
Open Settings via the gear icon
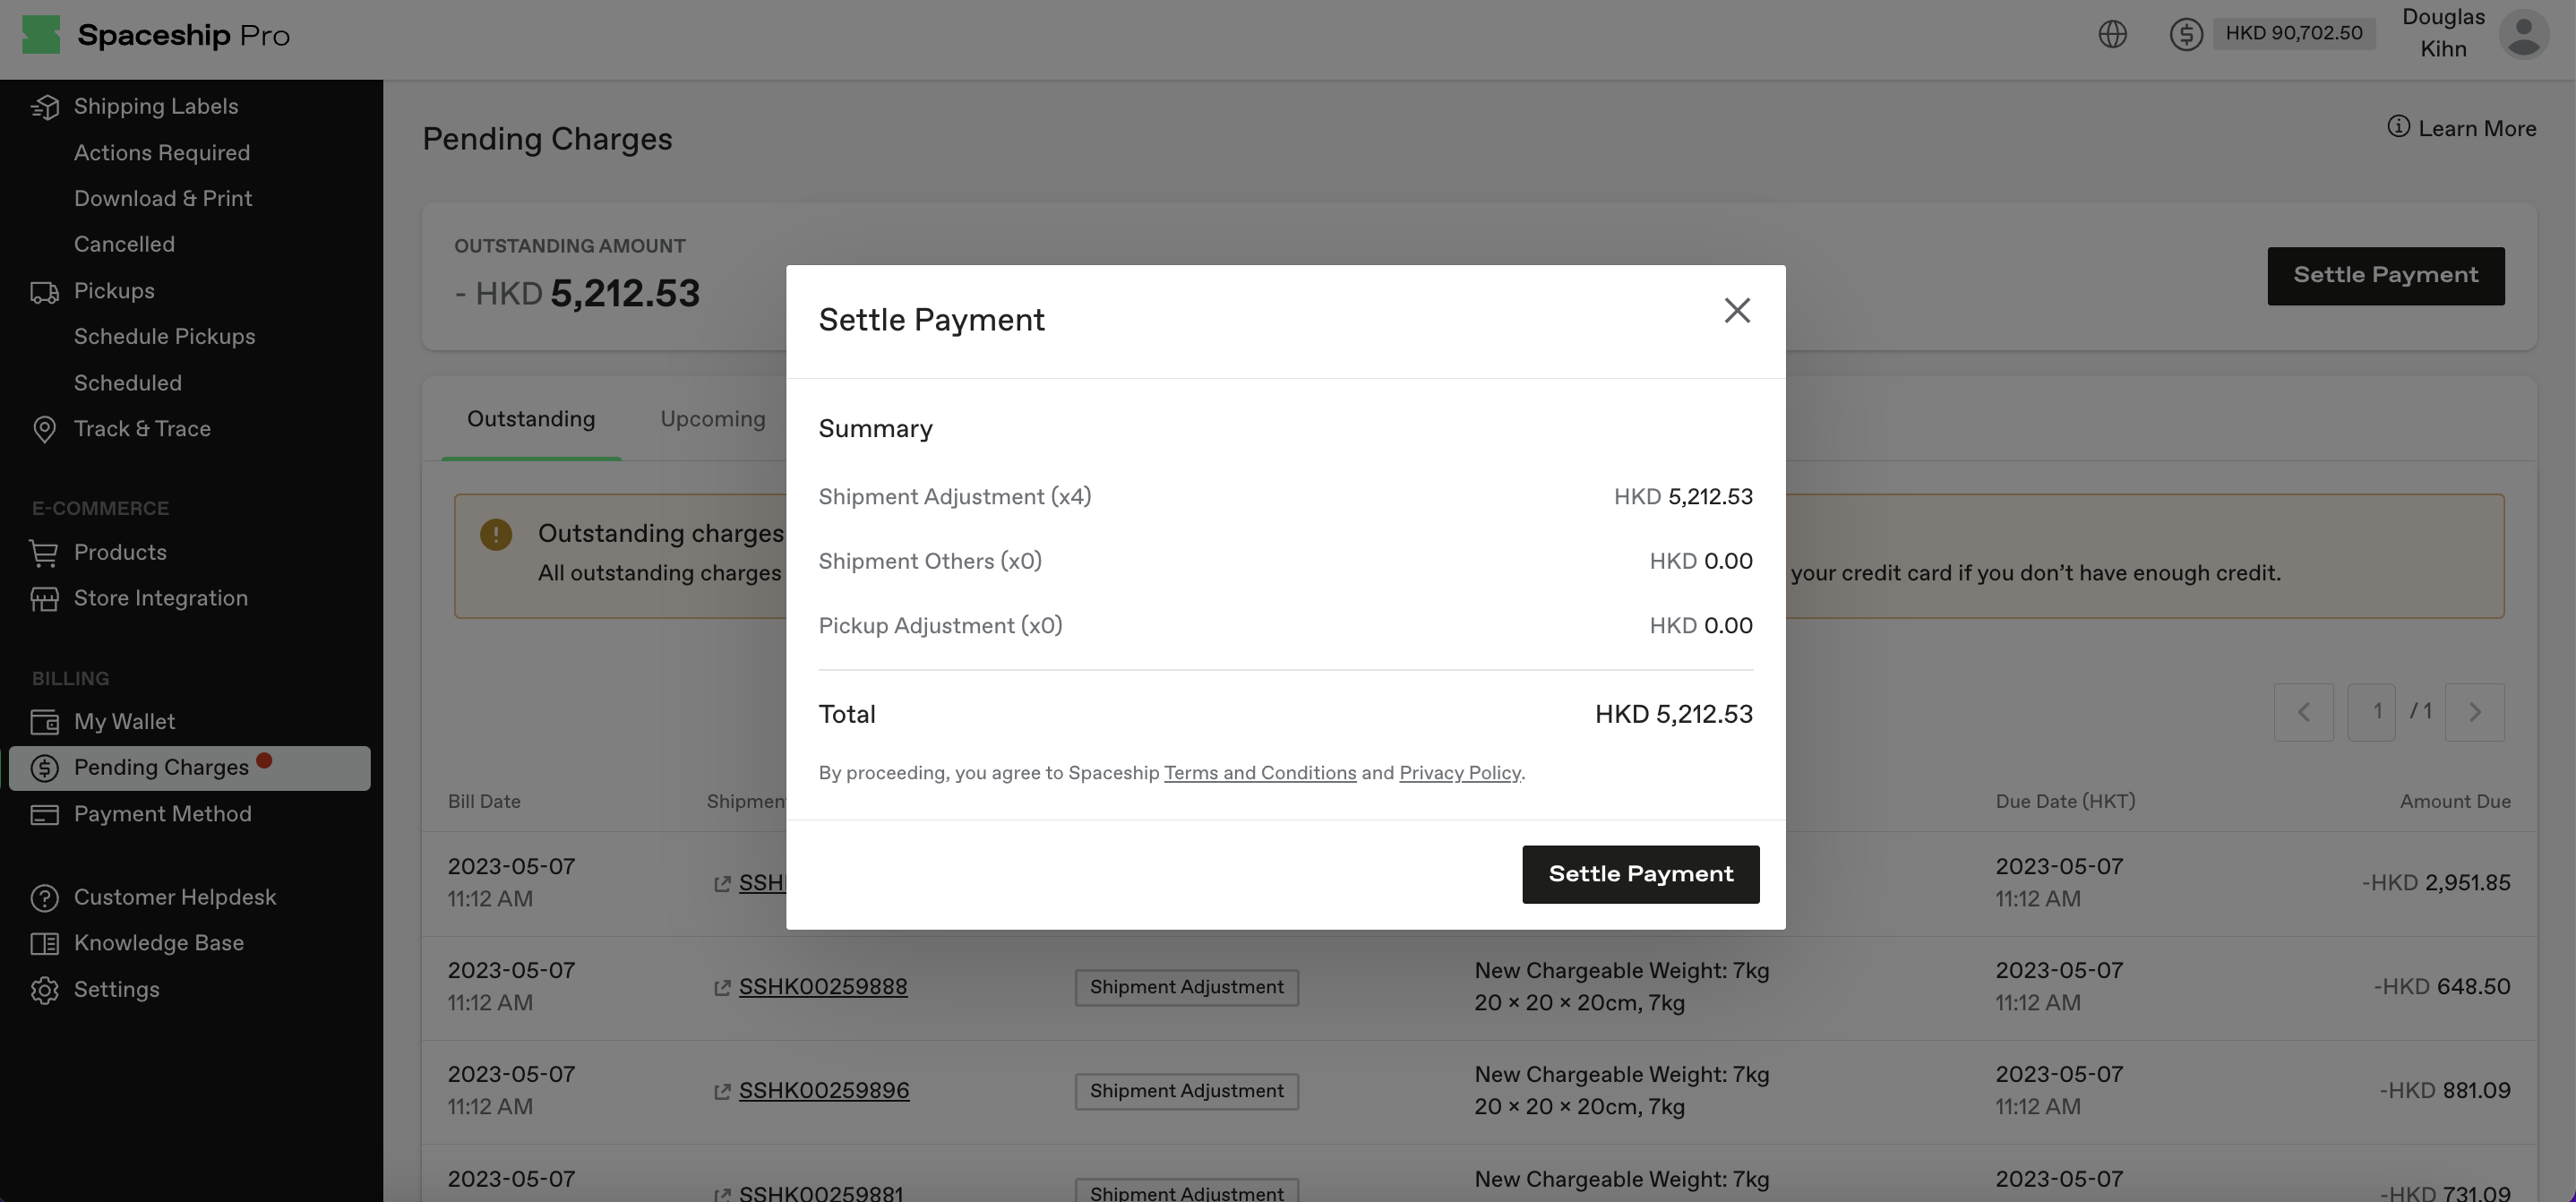click(45, 990)
